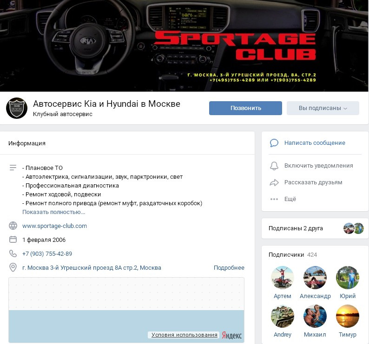Image resolution: width=369 pixels, height=344 pixels.
Task: Click the Sportage Club group avatar
Action: click(17, 108)
